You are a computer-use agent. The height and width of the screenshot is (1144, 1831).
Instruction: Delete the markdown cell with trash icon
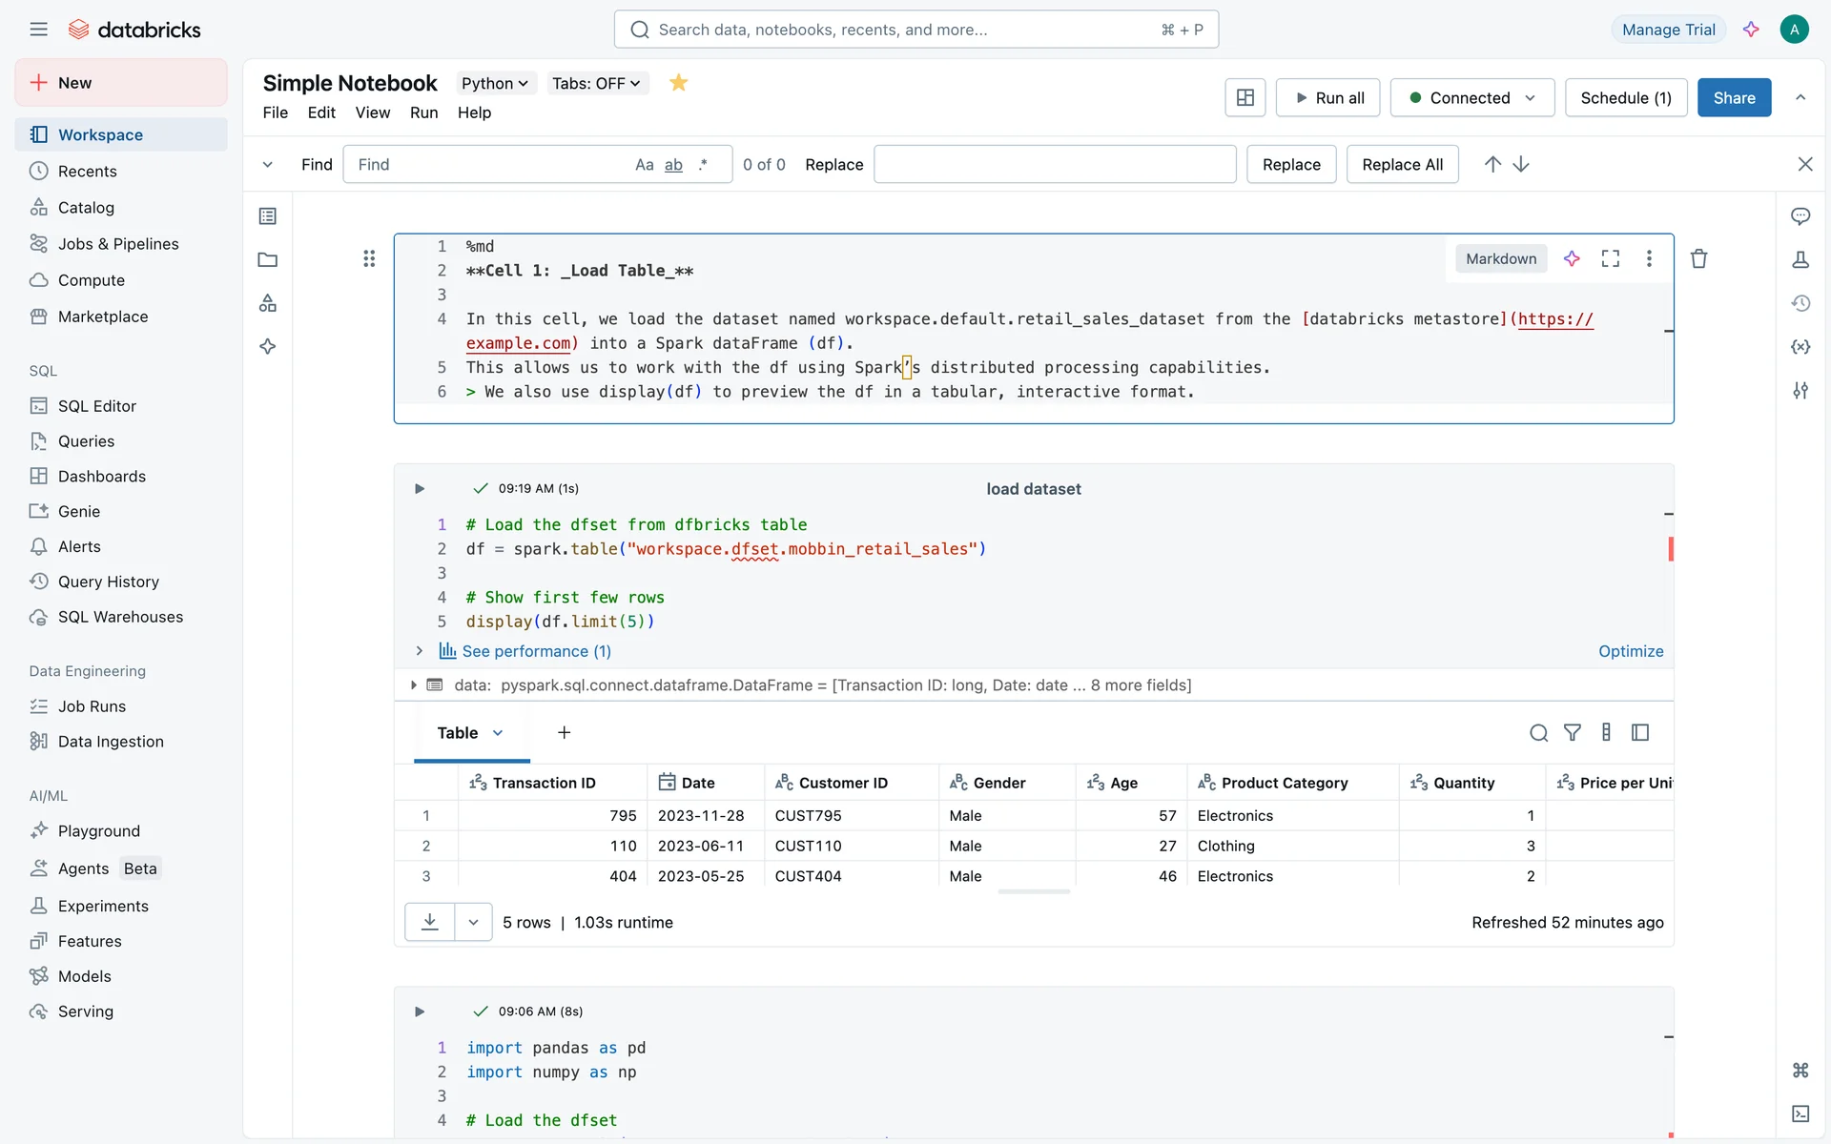[1698, 258]
